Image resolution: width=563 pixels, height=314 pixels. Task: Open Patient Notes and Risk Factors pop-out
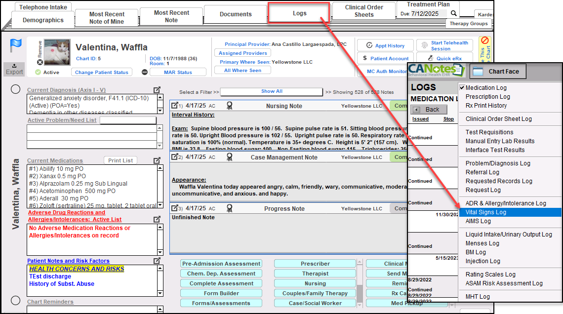(157, 261)
